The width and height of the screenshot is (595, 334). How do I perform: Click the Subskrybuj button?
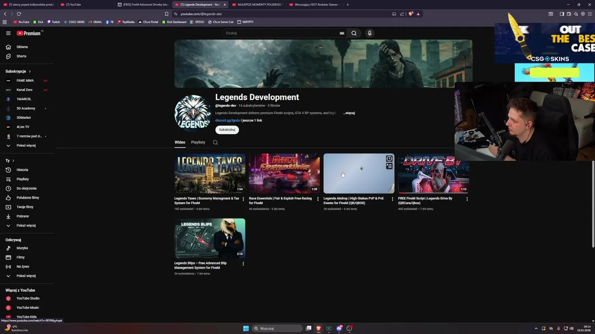click(x=227, y=130)
